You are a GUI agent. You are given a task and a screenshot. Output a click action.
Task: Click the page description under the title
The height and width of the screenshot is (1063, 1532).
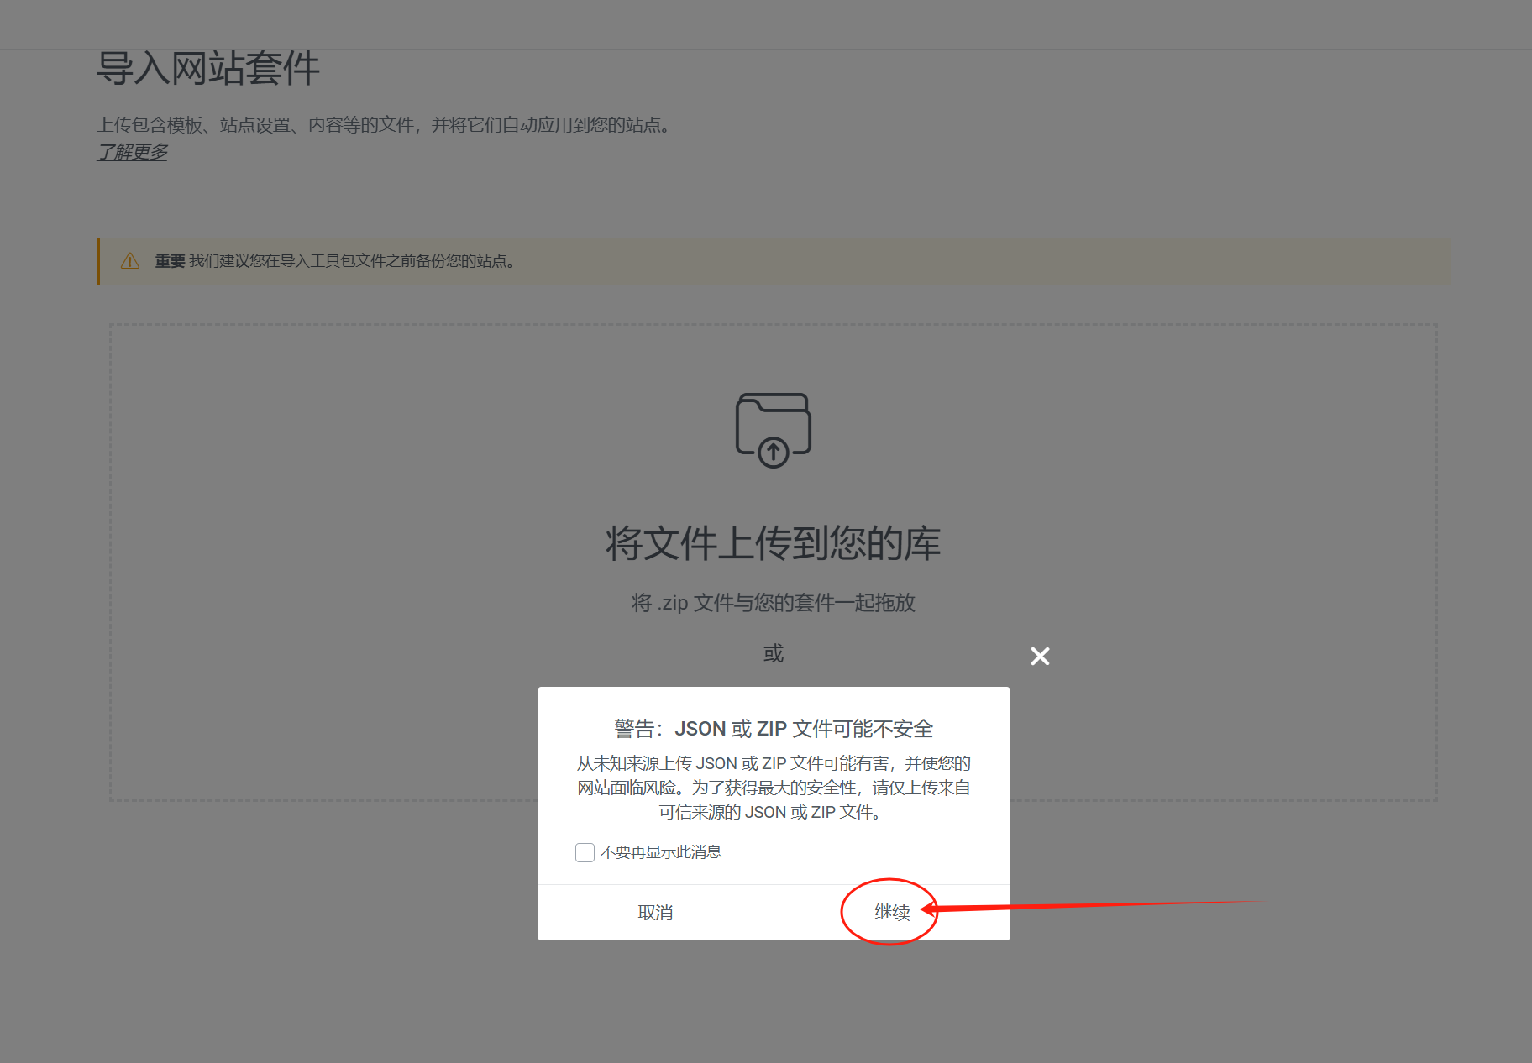pyautogui.click(x=384, y=125)
